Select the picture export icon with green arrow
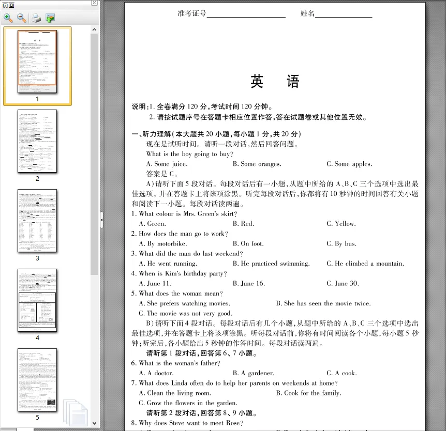The width and height of the screenshot is (446, 431). click(x=49, y=18)
